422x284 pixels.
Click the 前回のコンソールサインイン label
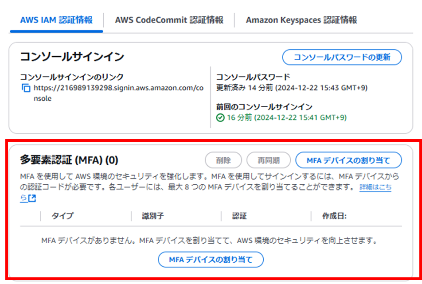pos(264,107)
